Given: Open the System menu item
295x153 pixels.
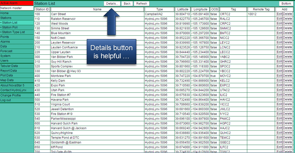Looking at the screenshot, I should point(17,56).
